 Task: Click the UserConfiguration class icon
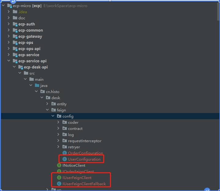click(x=65, y=159)
